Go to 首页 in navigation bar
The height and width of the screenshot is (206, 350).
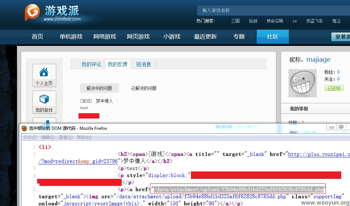(37, 37)
